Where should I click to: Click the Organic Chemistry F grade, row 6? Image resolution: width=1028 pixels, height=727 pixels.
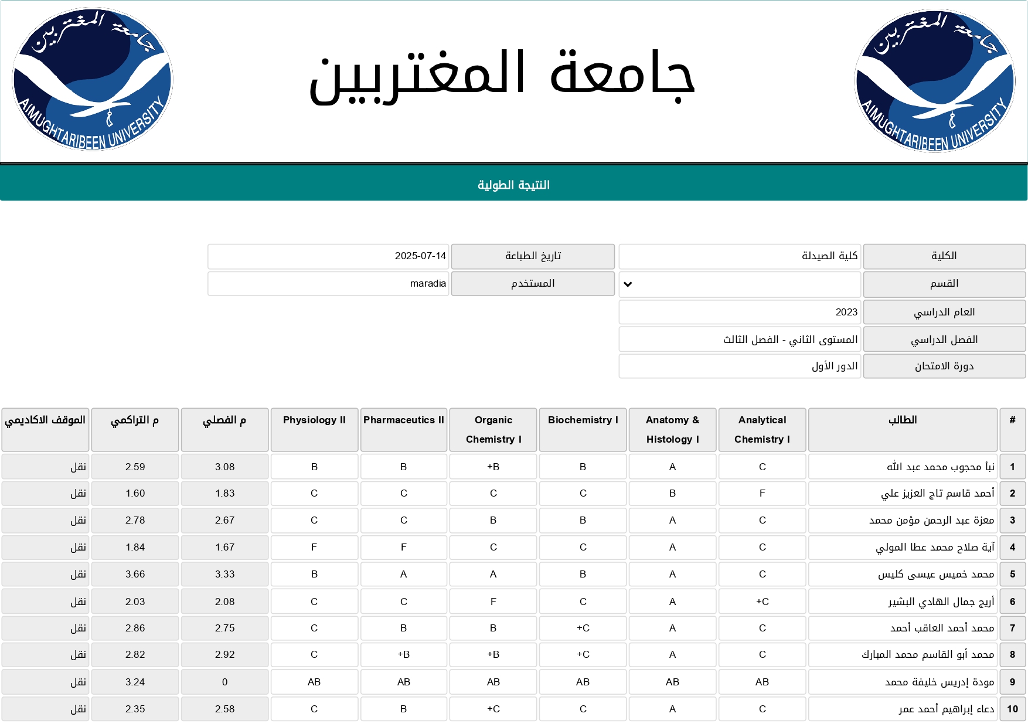point(493,602)
